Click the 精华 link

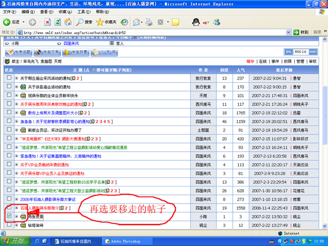click(250, 61)
